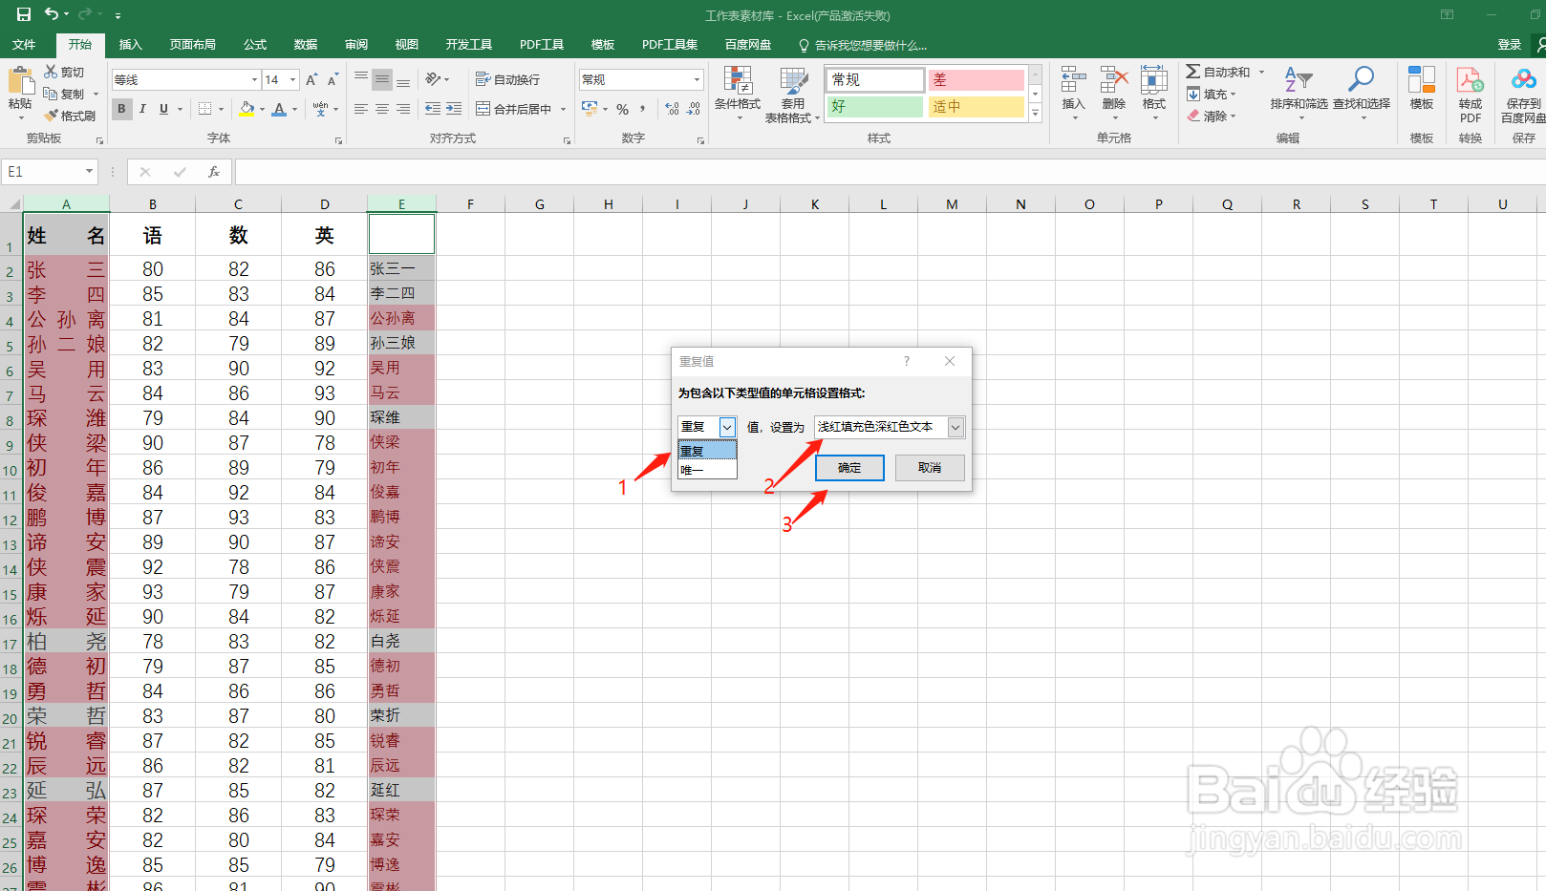Click the font color A icon
This screenshot has width=1546, height=891.
[279, 109]
